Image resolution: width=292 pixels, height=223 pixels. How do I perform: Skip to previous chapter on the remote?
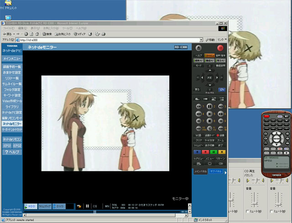point(198,128)
